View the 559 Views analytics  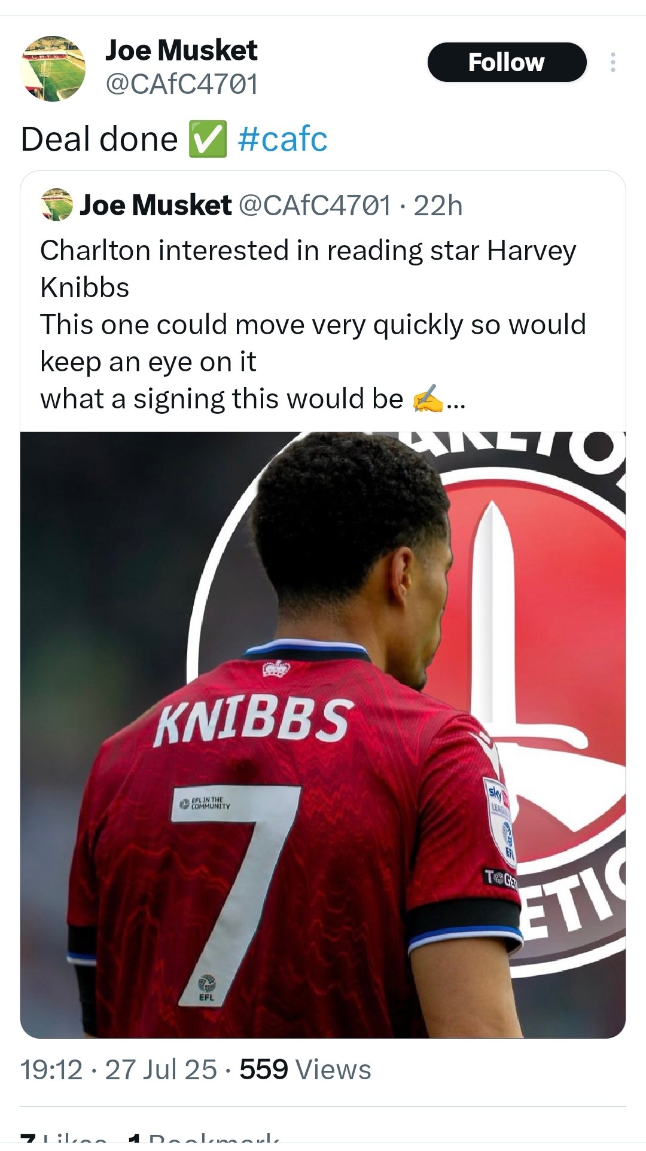coord(305,1070)
